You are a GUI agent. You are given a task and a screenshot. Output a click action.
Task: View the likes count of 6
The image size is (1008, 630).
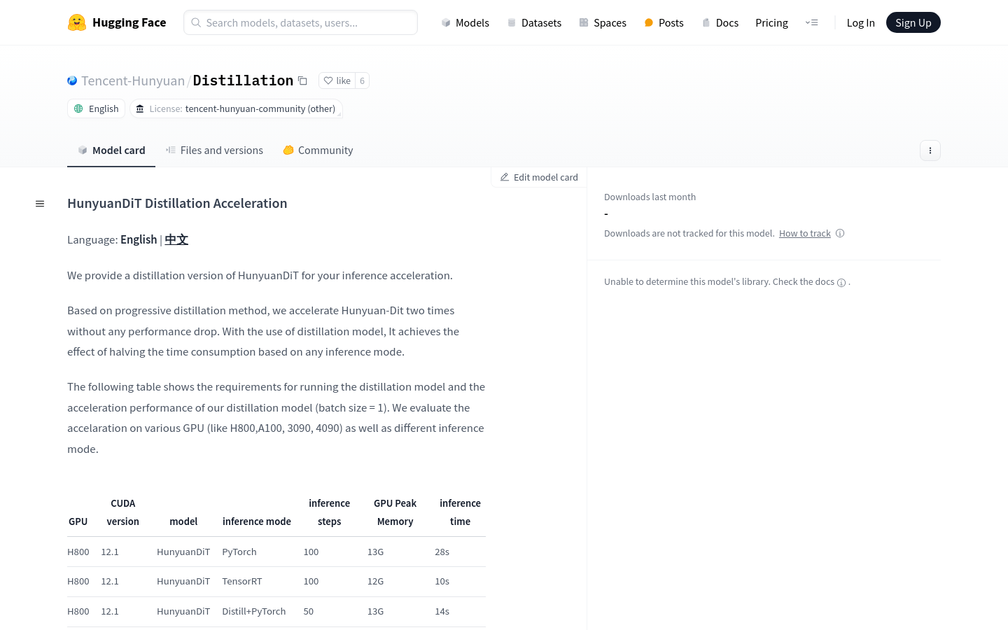click(362, 80)
